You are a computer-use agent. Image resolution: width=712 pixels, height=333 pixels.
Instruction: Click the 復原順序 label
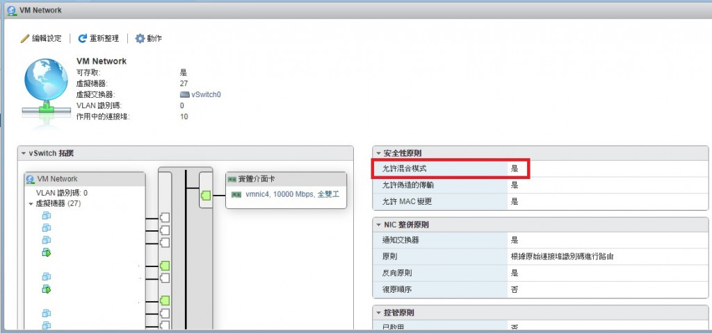point(397,289)
